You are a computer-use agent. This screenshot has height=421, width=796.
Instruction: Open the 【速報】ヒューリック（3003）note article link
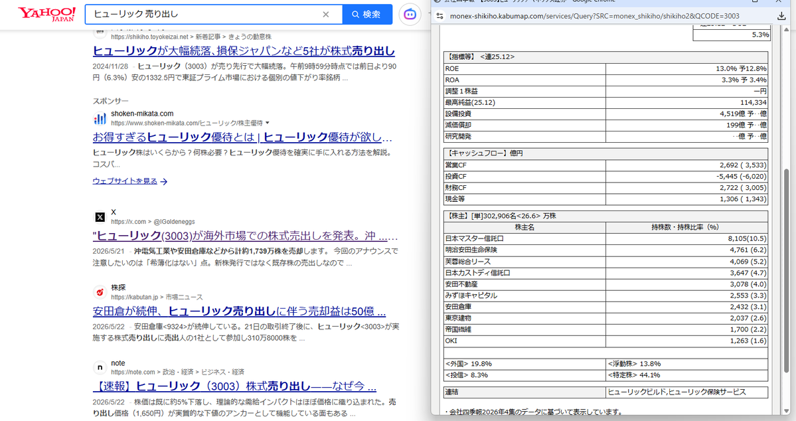(234, 386)
